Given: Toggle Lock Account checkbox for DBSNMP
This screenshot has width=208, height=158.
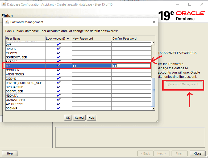Looking at the screenshot, I should (x=59, y=108).
